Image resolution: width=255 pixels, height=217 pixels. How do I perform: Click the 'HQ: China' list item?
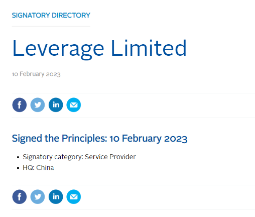click(x=38, y=168)
